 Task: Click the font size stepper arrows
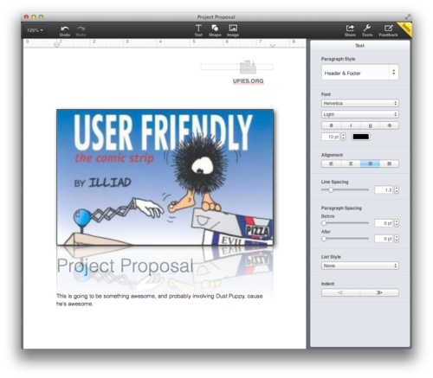click(343, 137)
